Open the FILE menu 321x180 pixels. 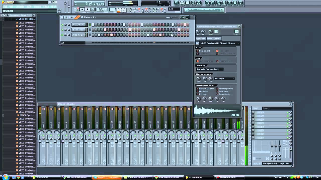click(x=5, y=7)
